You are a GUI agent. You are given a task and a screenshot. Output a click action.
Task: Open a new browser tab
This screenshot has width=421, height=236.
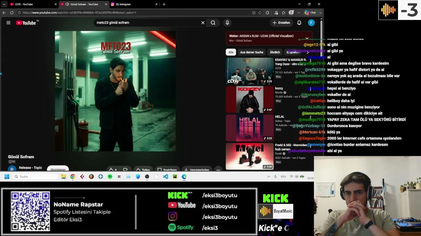coord(164,4)
